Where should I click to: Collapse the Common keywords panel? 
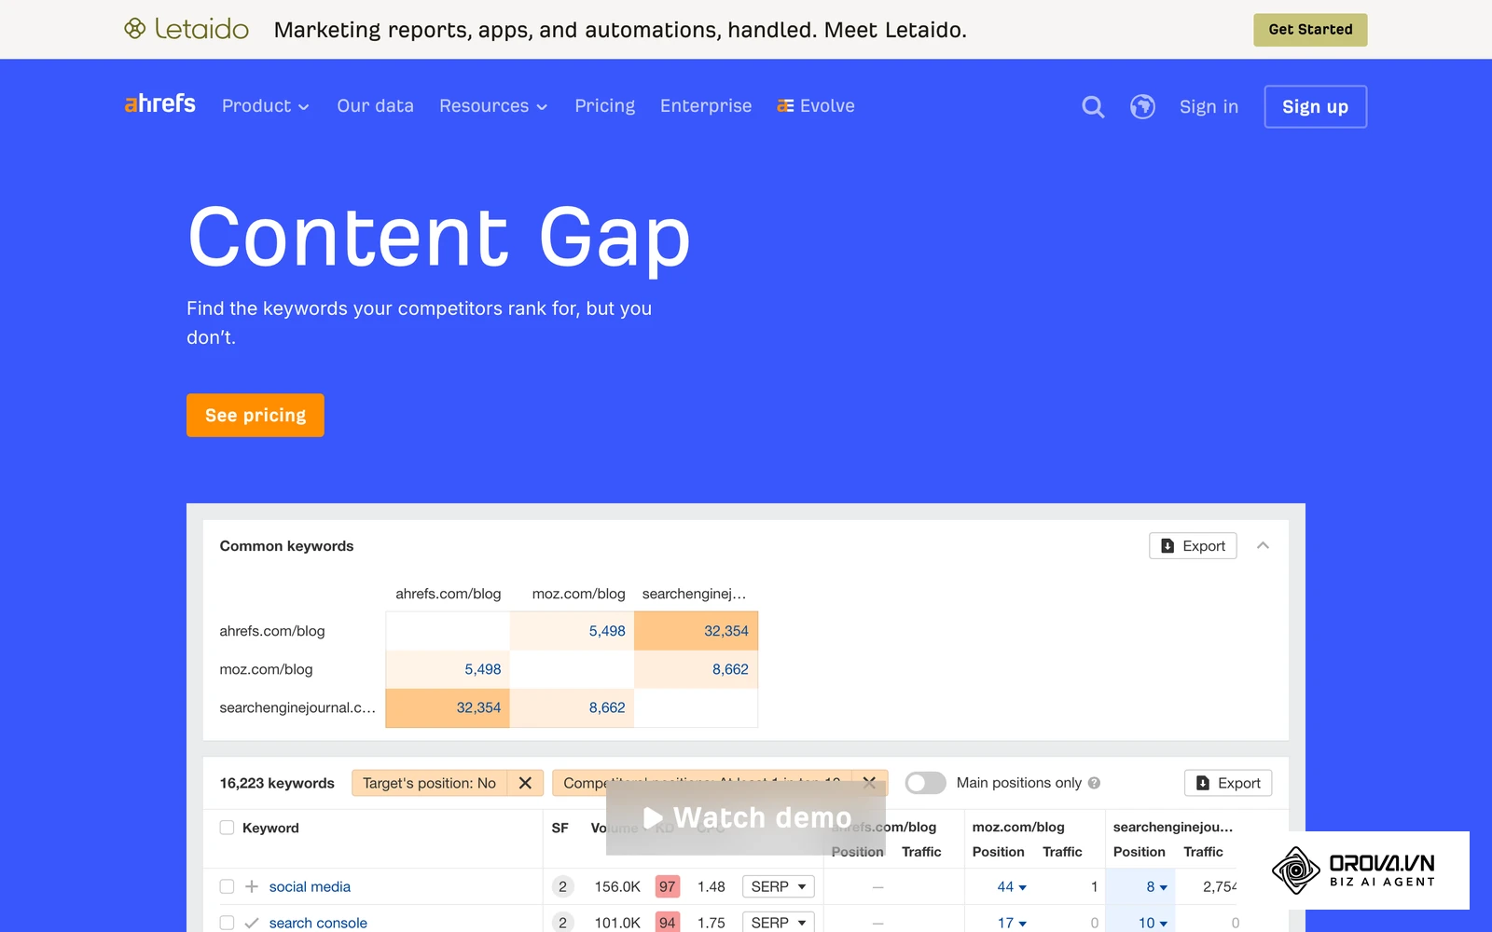1263,545
